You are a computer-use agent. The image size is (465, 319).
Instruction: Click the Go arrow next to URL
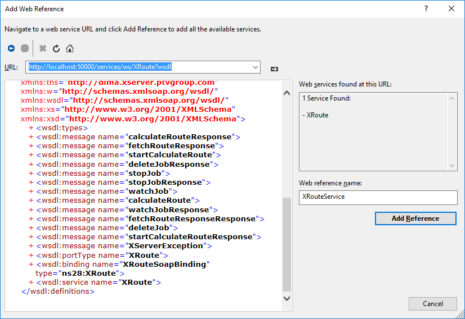point(274,69)
